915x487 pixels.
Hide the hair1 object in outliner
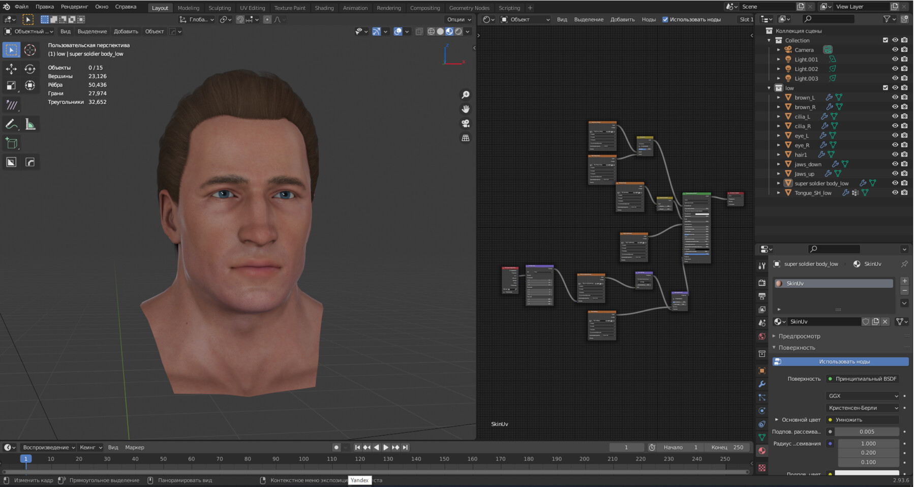tap(895, 155)
